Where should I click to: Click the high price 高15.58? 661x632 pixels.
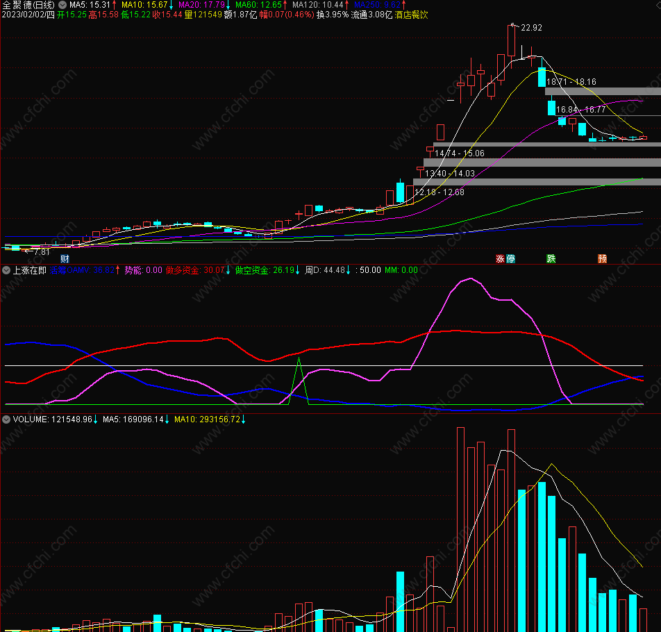(x=103, y=15)
